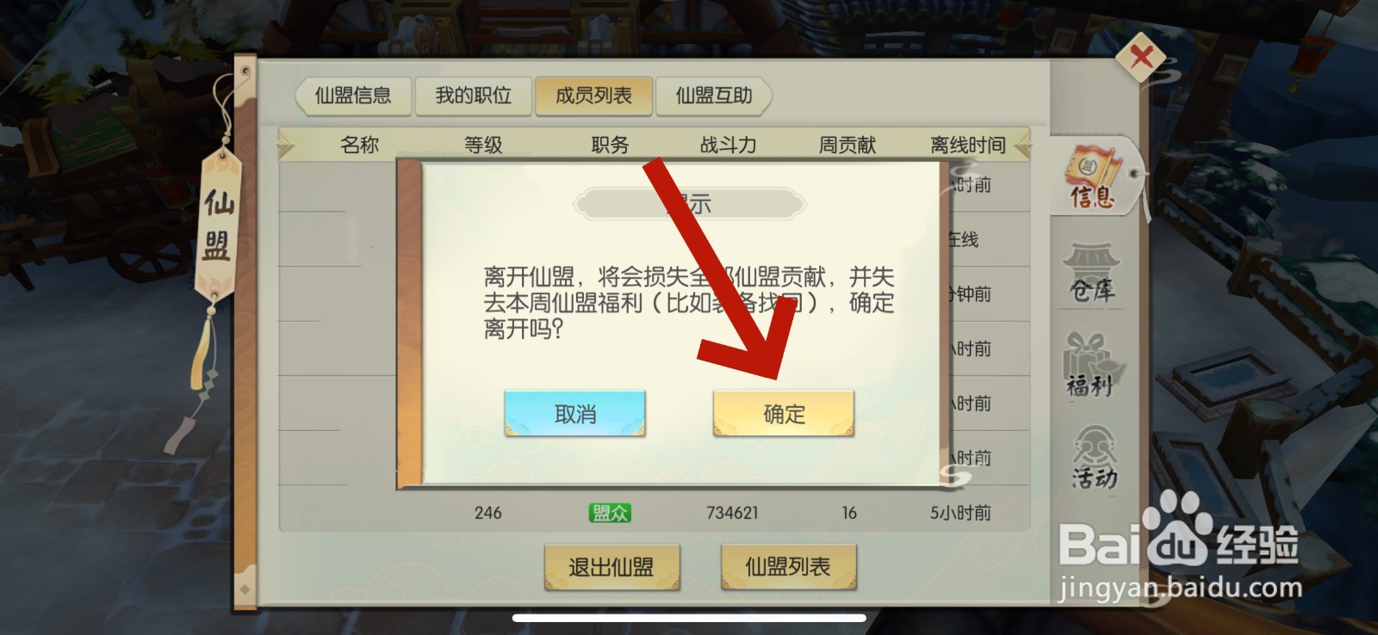The height and width of the screenshot is (635, 1378).
Task: Open the 仙盟列表 button
Action: tap(788, 567)
